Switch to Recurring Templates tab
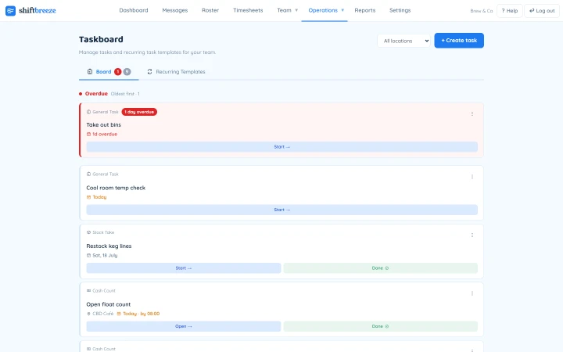The height and width of the screenshot is (352, 563). (176, 72)
